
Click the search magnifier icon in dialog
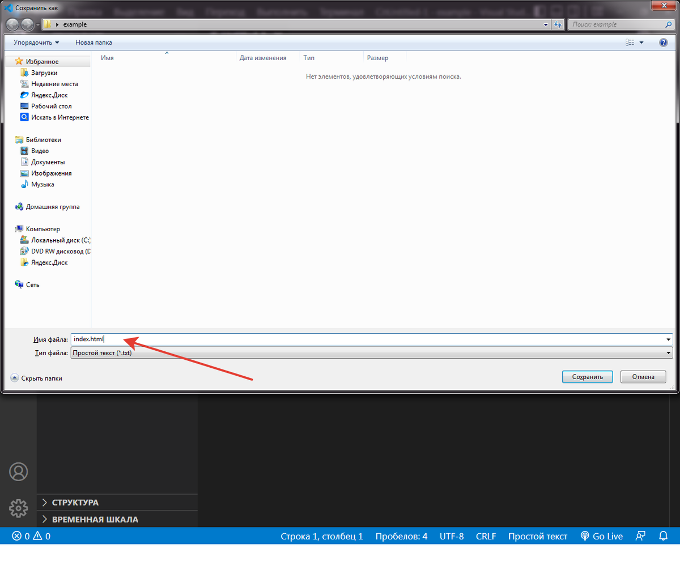click(x=669, y=24)
